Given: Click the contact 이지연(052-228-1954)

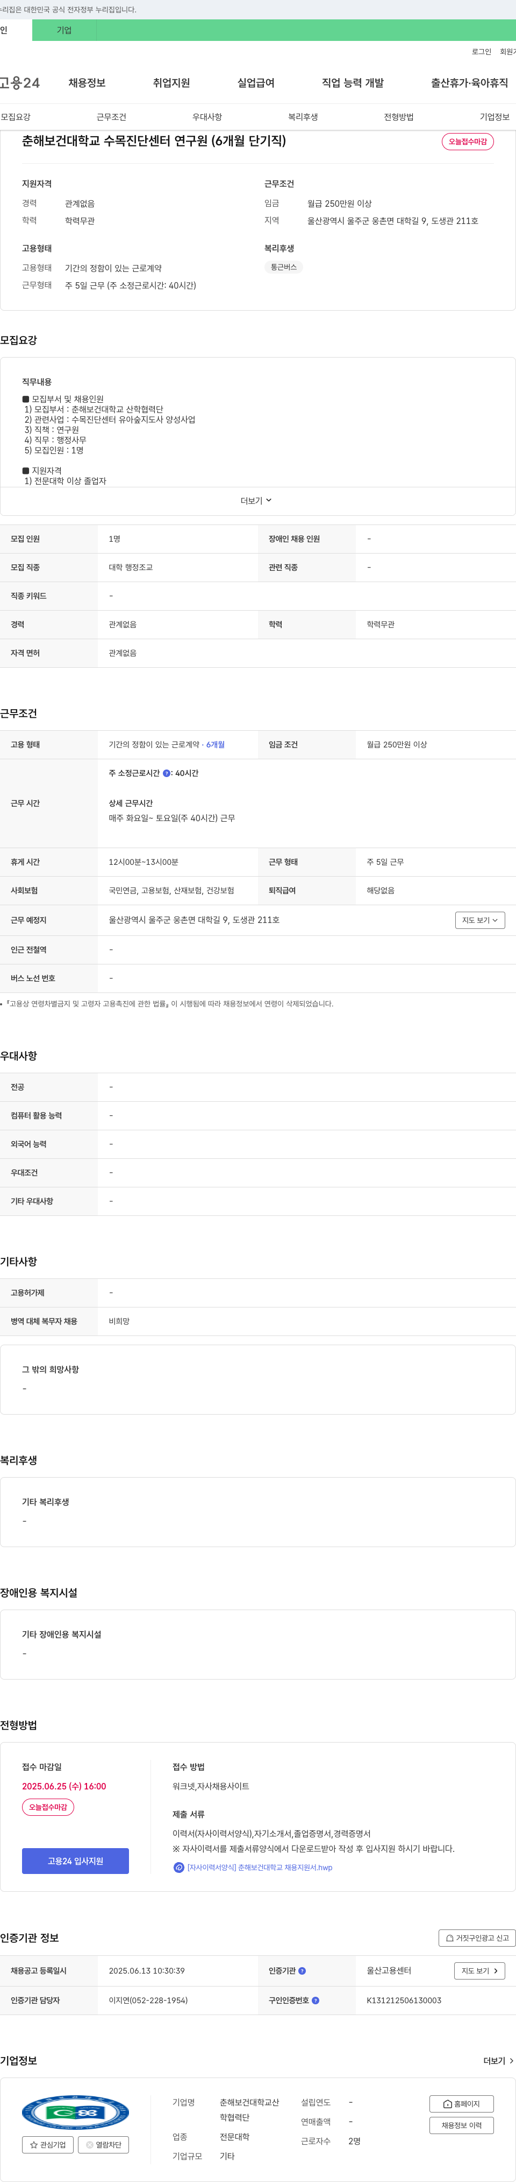Looking at the screenshot, I should (148, 2000).
